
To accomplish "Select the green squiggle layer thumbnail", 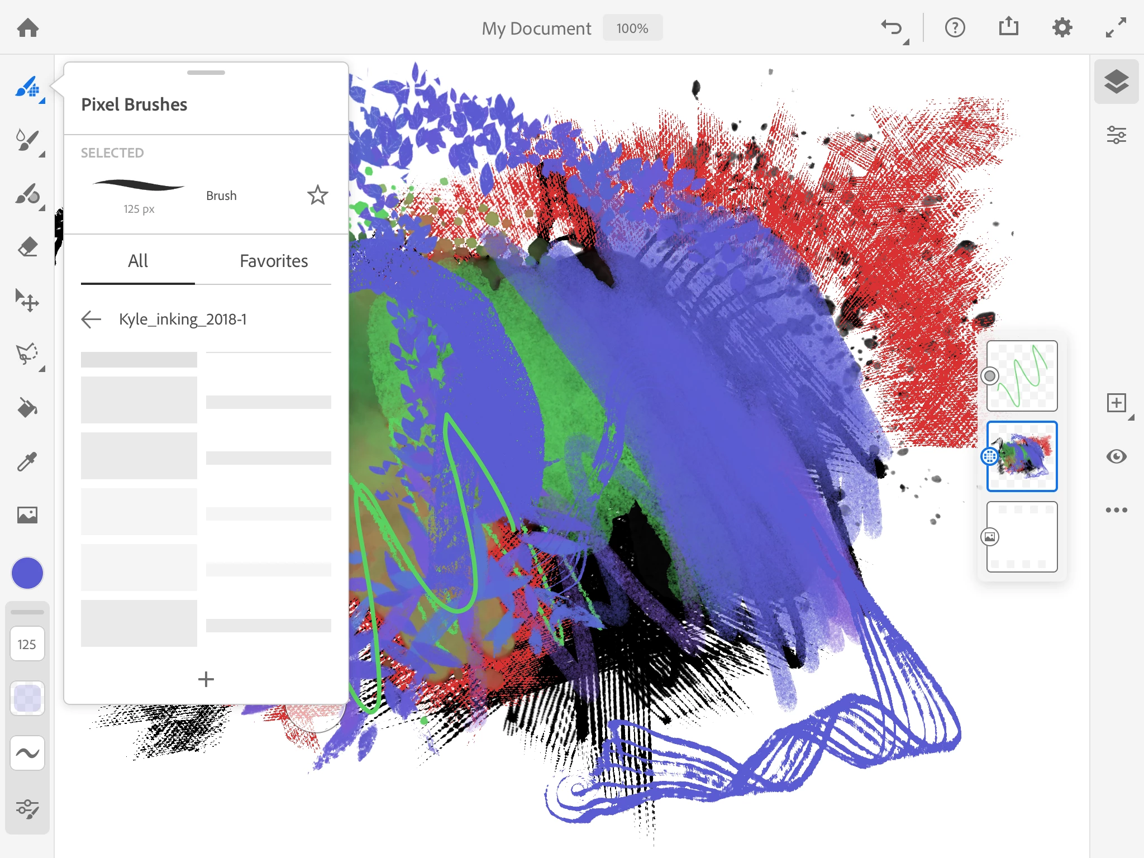I will (1022, 376).
